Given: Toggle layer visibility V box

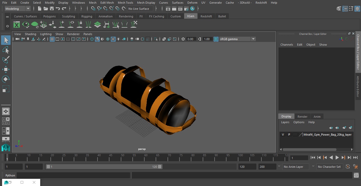Looking at the screenshot, I should 283,135.
